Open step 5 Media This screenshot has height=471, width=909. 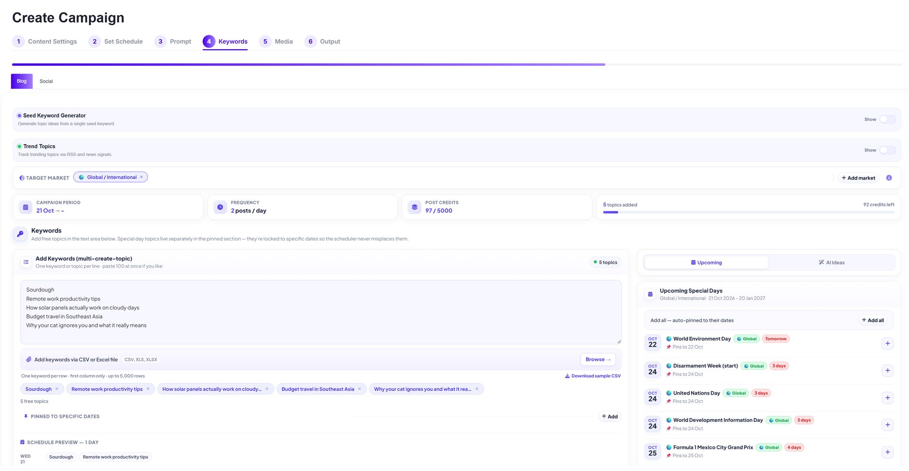[x=276, y=42]
